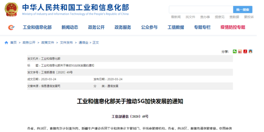Click the orange gear MIIT icon

click(12, 27)
